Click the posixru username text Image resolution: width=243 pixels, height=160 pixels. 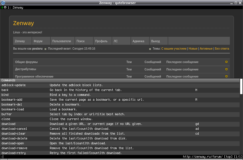(x=37, y=48)
